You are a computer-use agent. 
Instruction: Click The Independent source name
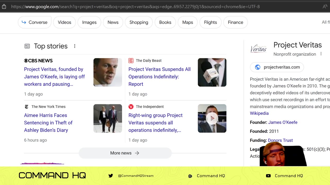point(150,107)
